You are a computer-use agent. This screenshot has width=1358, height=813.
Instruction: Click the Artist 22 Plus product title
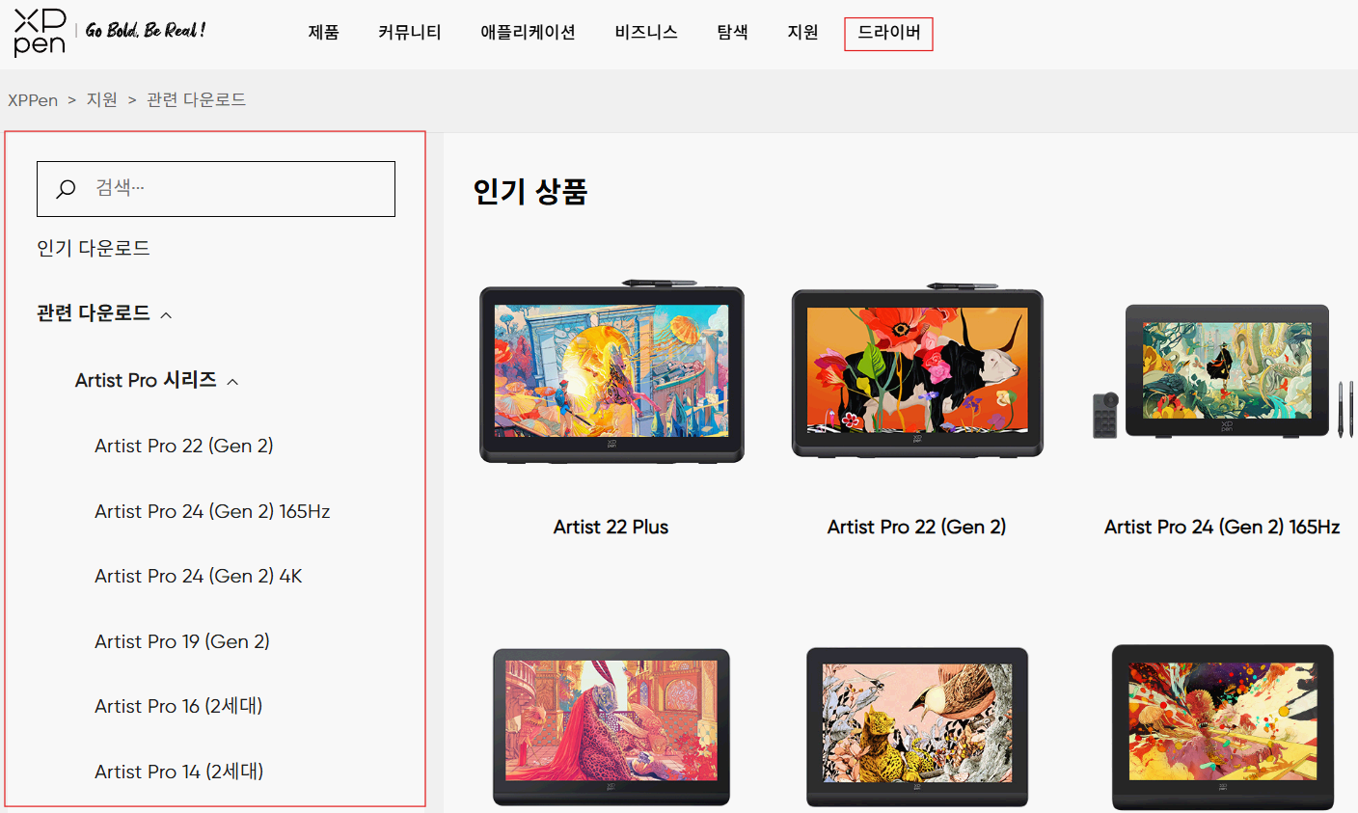pyautogui.click(x=611, y=528)
